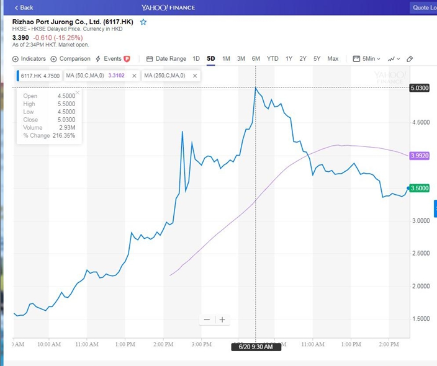Remove the MA 250 indicator
Image resolution: width=437 pixels, height=366 pixels.
195,76
